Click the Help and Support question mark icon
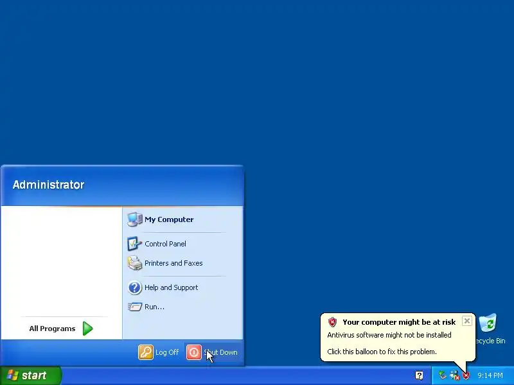 pyautogui.click(x=134, y=287)
